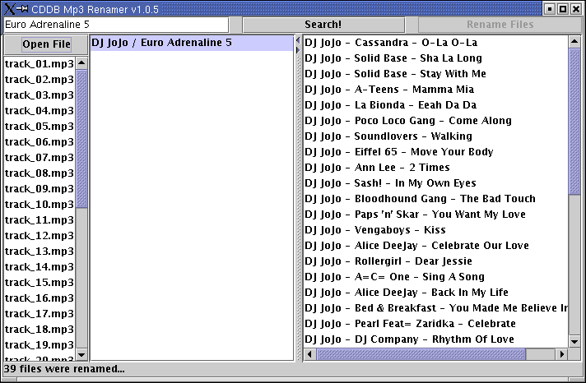Select the Alice DeeJay - Back In My Life track
The width and height of the screenshot is (586, 383).
[x=435, y=293]
